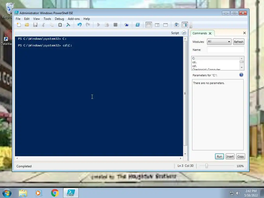This screenshot has height=198, width=264.
Task: Paste from clipboard using toolbar icon
Action: [60, 25]
